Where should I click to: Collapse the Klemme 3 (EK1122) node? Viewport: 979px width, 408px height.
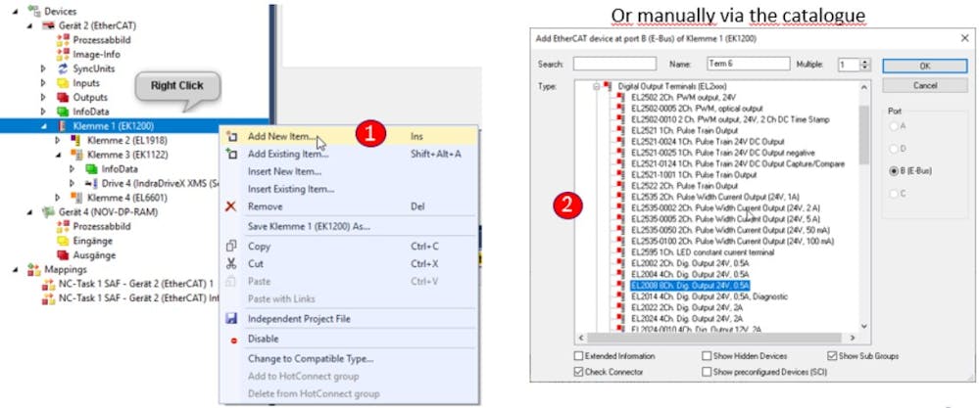click(x=58, y=155)
